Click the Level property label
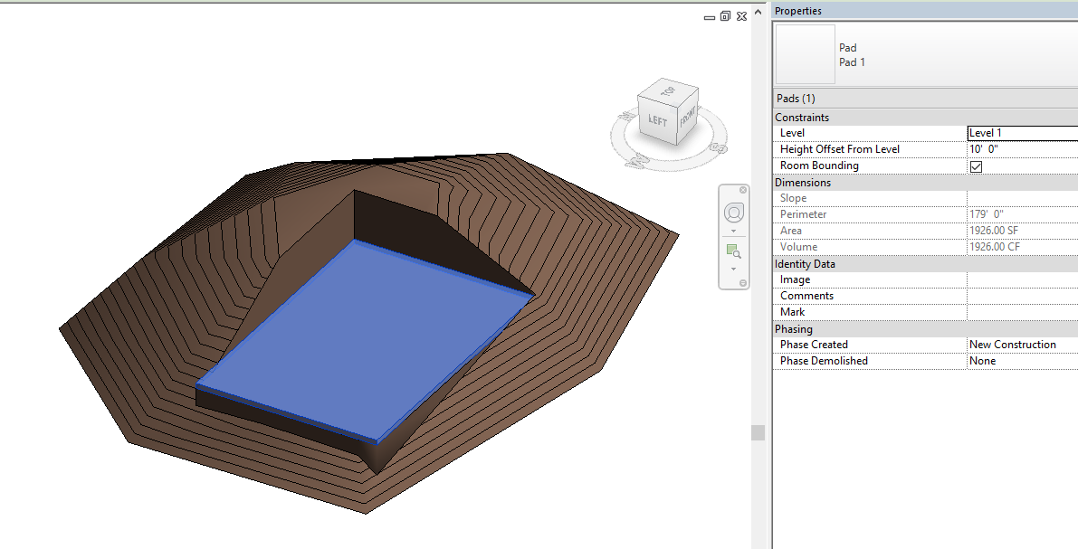 pos(792,133)
